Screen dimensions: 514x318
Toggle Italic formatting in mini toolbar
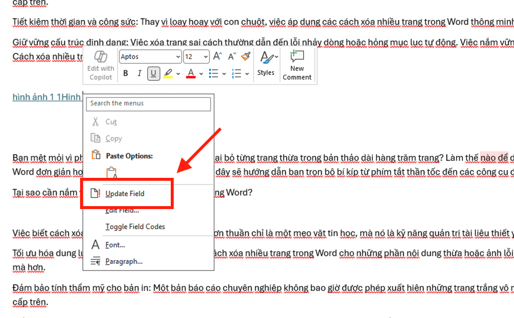[140, 74]
